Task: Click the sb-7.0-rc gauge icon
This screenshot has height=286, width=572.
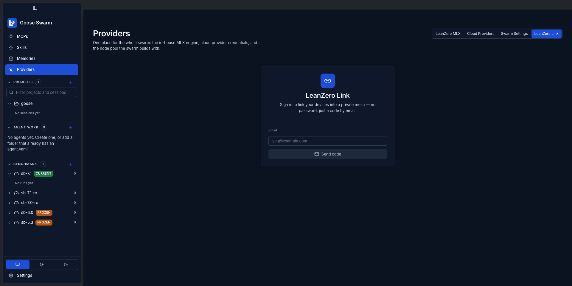Action: click(x=16, y=203)
